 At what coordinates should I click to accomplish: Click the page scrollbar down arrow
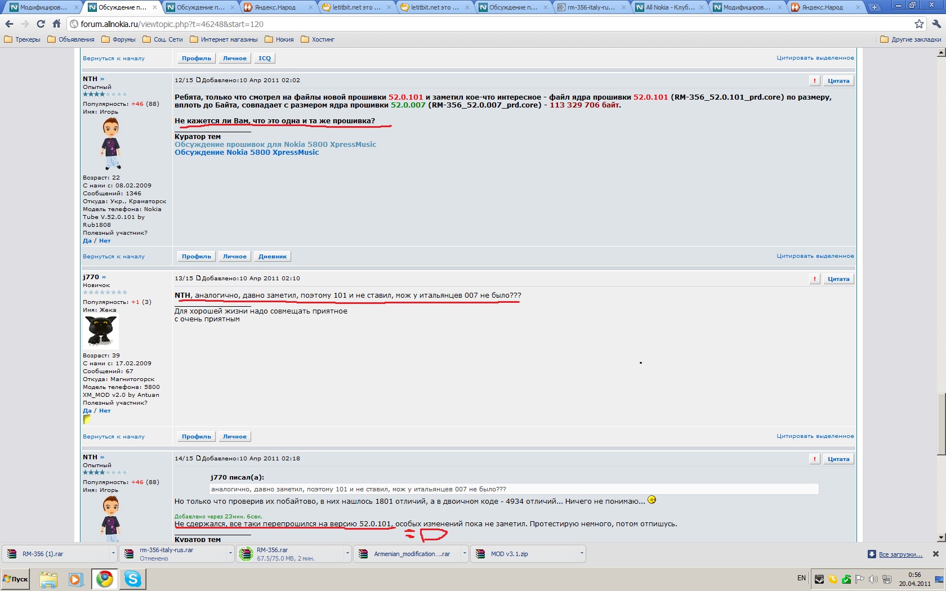click(x=941, y=538)
